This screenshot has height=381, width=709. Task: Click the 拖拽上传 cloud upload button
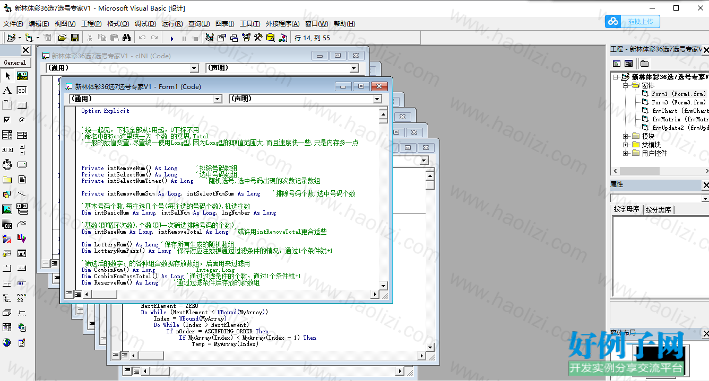pos(633,21)
